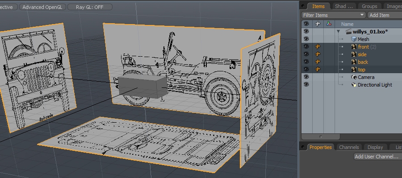Select the 'side' item label
Screen dimensions: 402x178
(362, 54)
